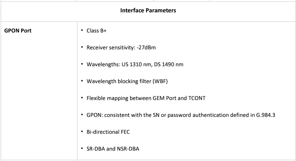The width and height of the screenshot is (296, 161).
Task: Click the "Class B+" bullet text
Action: coord(96,31)
